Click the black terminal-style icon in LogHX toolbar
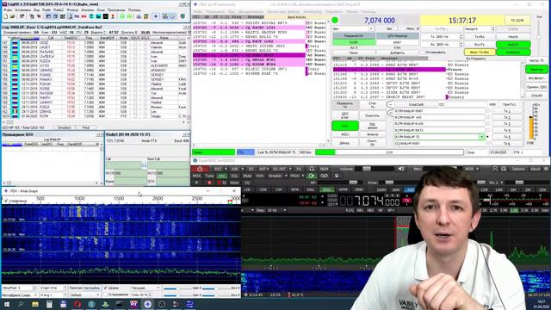The width and height of the screenshot is (551, 310). click(x=105, y=16)
